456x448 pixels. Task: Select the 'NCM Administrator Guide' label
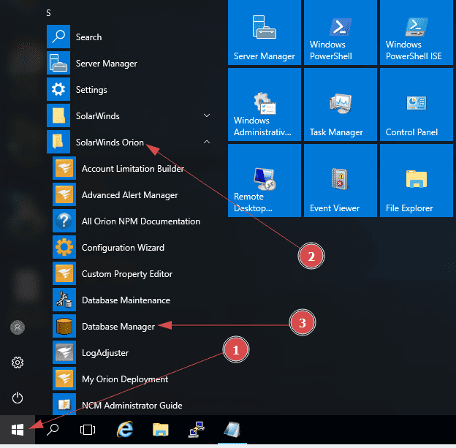[132, 406]
